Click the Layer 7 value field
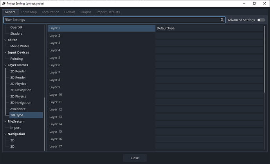Image resolution: width=270 pixels, height=164 pixels. pyautogui.click(x=209, y=73)
